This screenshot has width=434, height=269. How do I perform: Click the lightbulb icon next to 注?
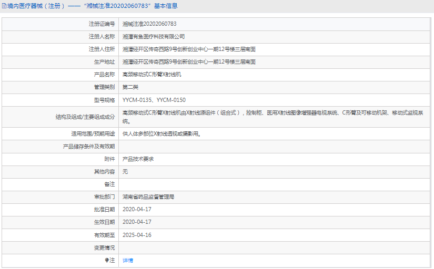(107, 260)
